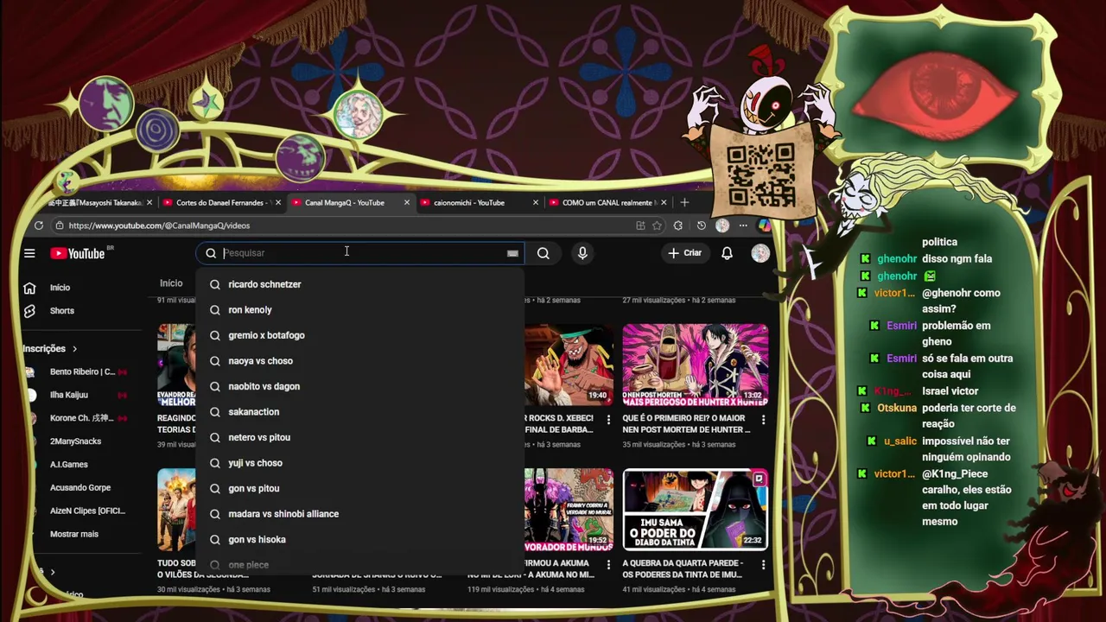Open a new browser tab with plus
The height and width of the screenshot is (622, 1106).
(684, 202)
